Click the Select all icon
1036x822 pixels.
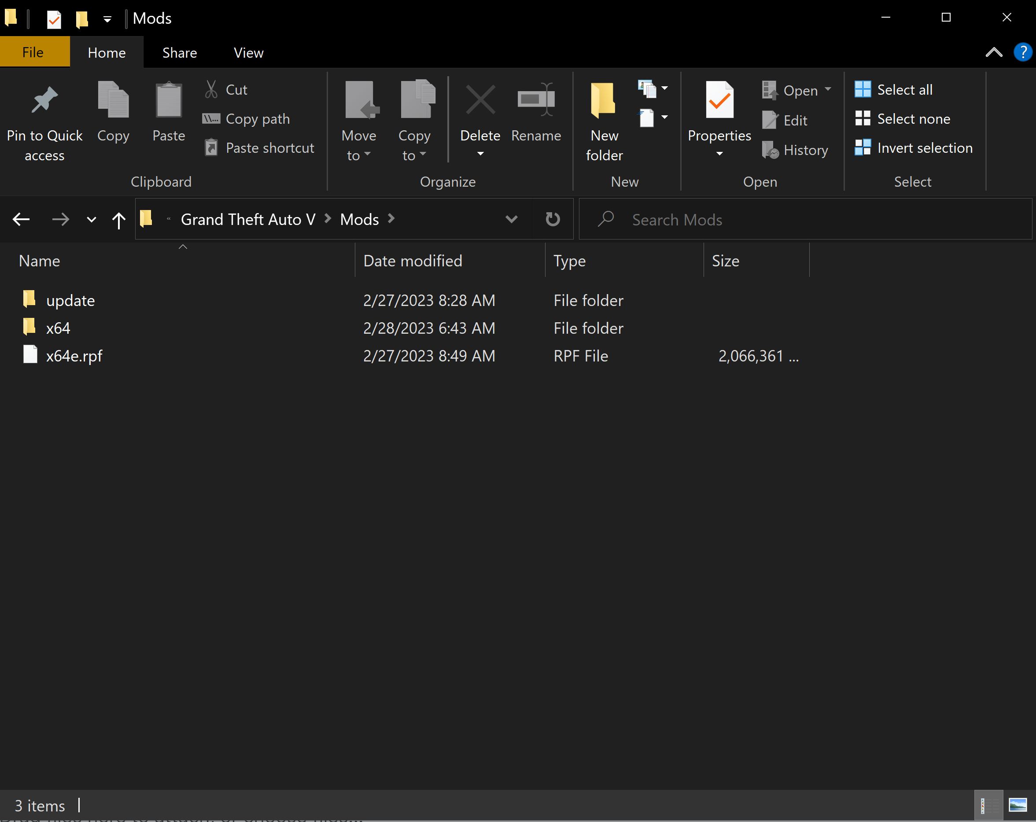tap(863, 89)
